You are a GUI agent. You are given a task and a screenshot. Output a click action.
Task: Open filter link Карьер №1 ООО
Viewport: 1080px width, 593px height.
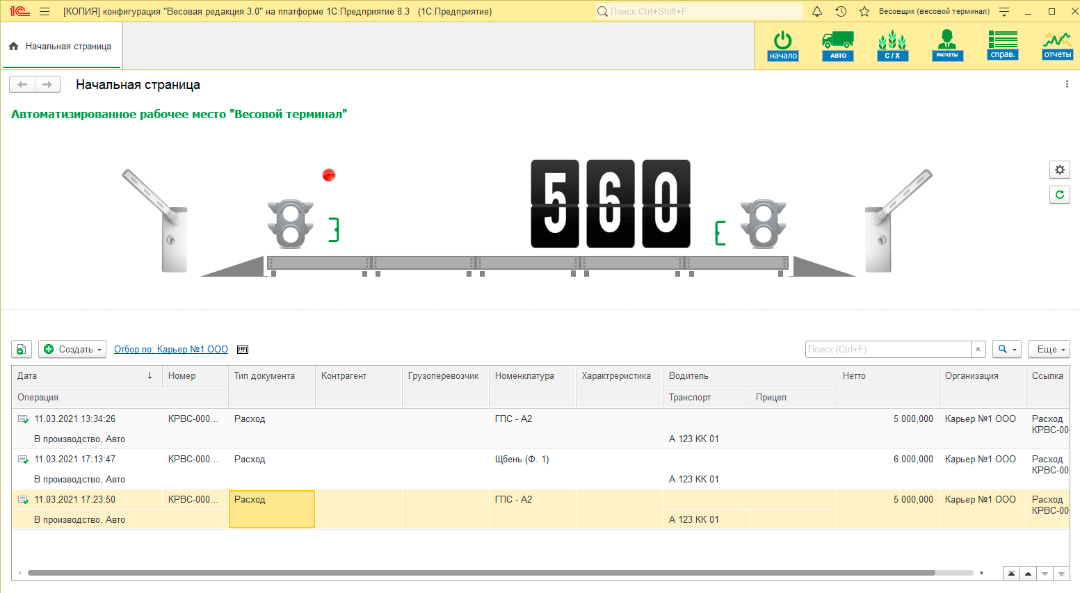point(171,350)
